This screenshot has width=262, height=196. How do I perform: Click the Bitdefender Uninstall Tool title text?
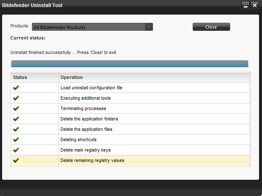pyautogui.click(x=32, y=5)
